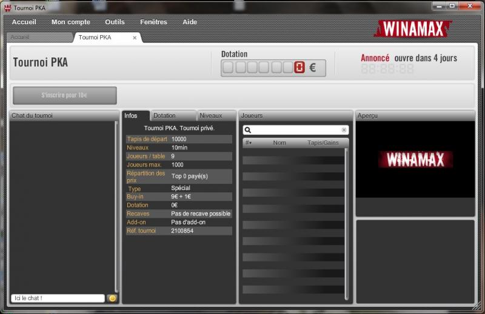The height and width of the screenshot is (314, 485).
Task: Switch to the Accueil tab
Action: (x=39, y=38)
